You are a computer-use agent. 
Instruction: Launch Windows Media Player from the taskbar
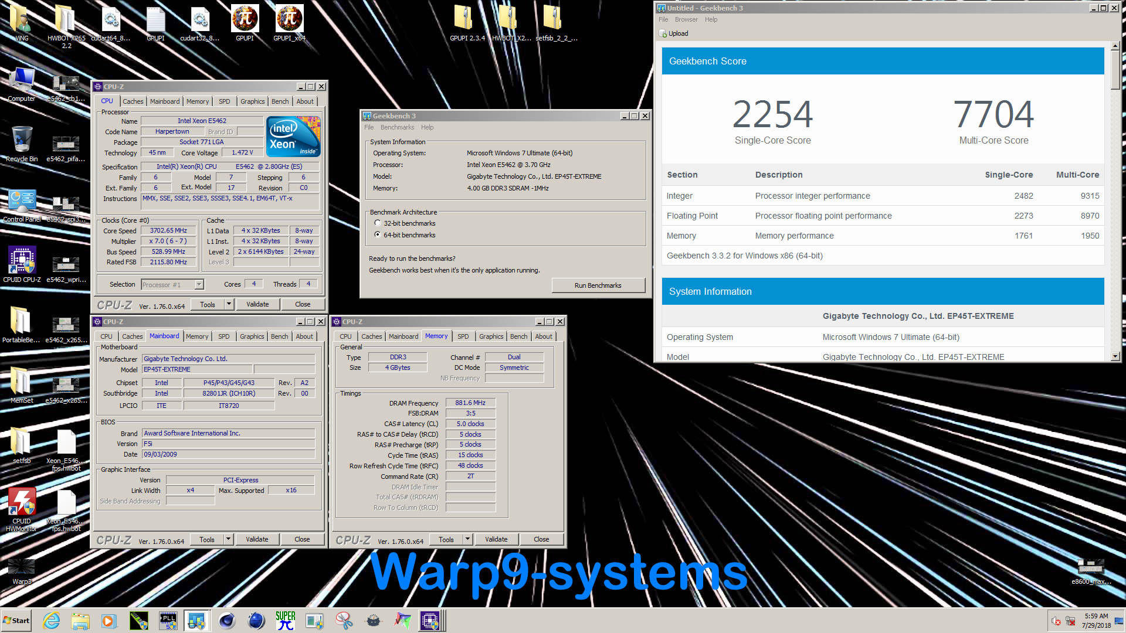[109, 621]
